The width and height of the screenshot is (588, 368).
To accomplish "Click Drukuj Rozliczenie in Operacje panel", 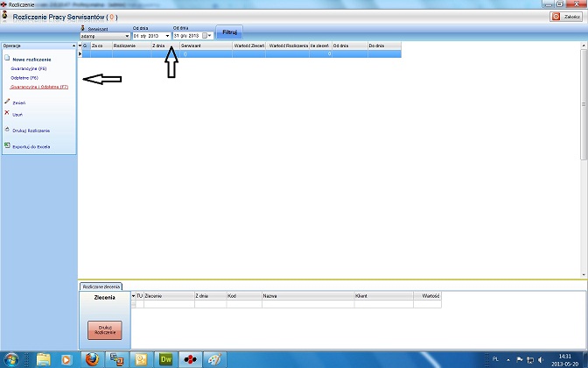I will 31,131.
